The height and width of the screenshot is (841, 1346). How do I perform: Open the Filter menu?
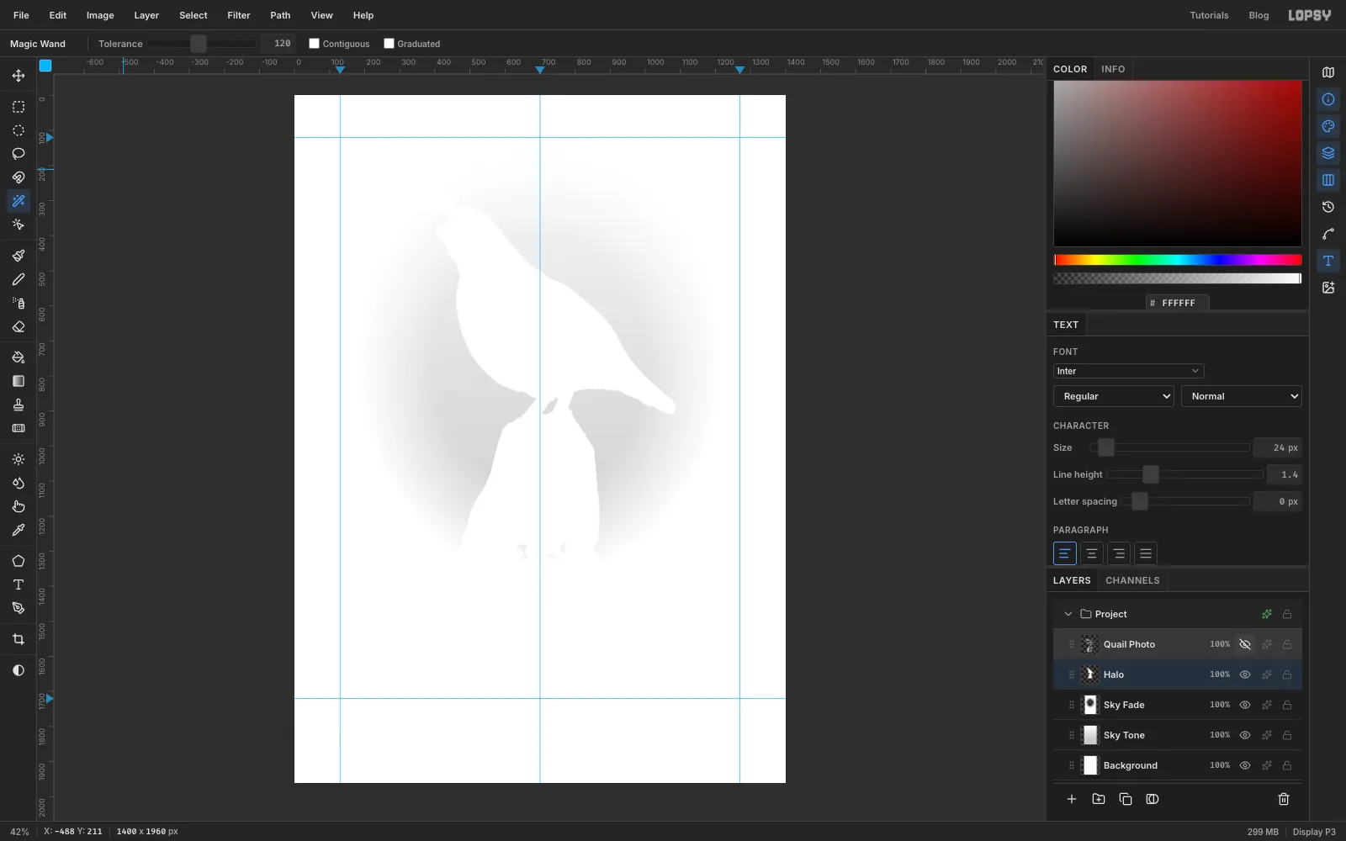click(x=239, y=15)
